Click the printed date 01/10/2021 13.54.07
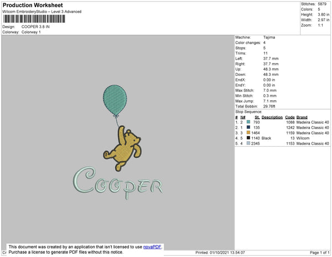The width and height of the screenshot is (332, 257). (x=227, y=253)
